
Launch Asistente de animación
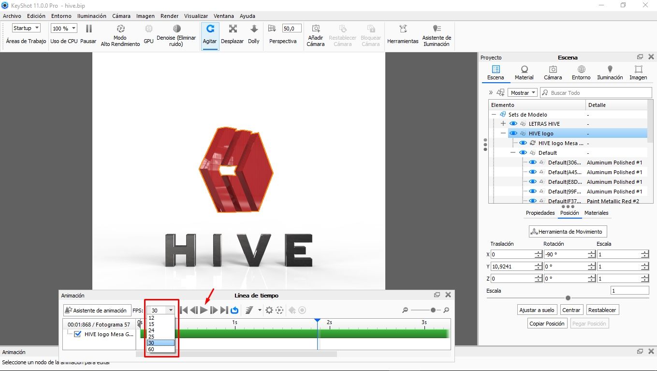[97, 311]
